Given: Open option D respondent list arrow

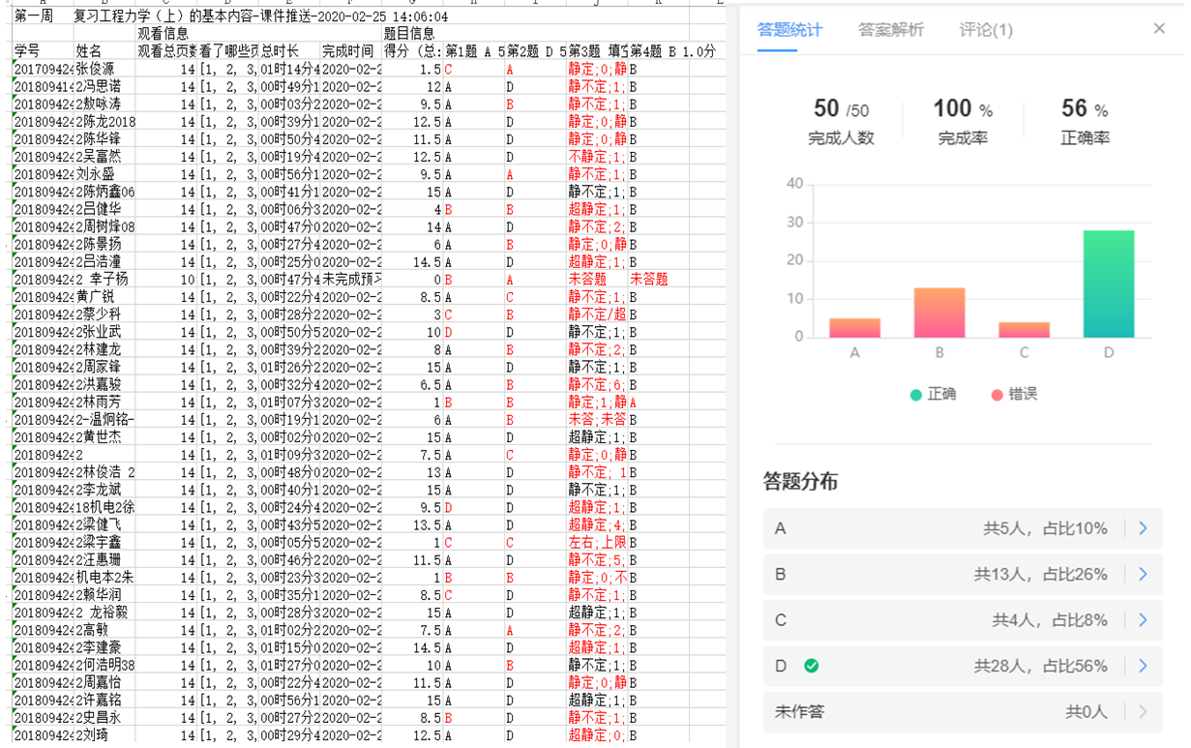Looking at the screenshot, I should [x=1143, y=666].
